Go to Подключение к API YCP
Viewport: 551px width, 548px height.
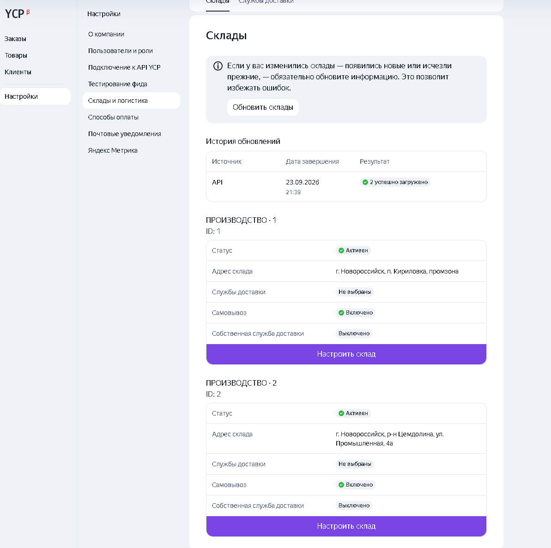(124, 67)
